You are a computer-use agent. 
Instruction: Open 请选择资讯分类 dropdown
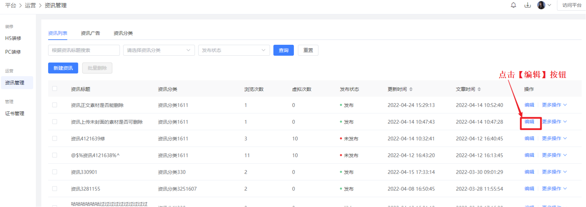(x=159, y=50)
